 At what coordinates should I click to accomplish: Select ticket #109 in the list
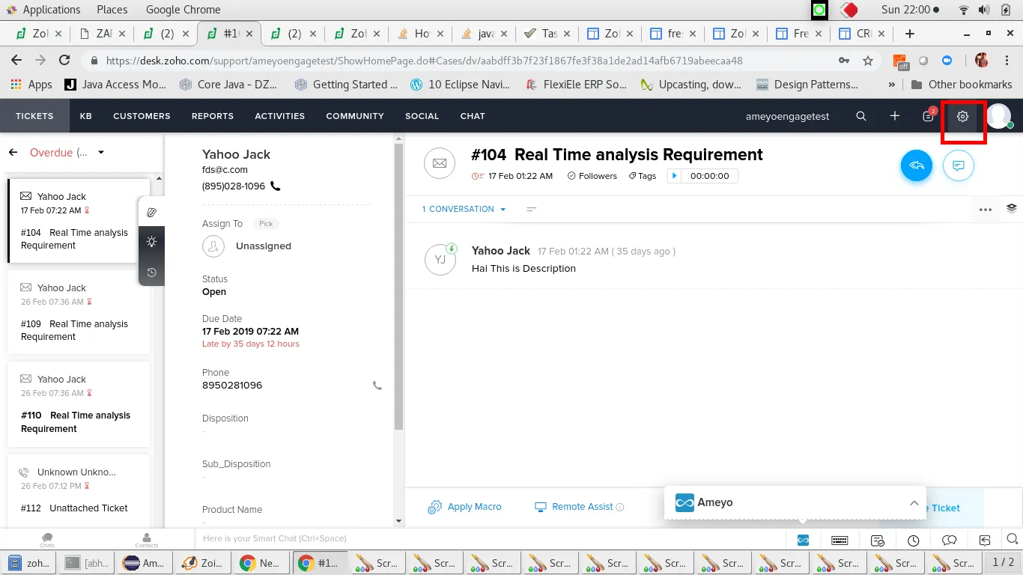tap(79, 312)
